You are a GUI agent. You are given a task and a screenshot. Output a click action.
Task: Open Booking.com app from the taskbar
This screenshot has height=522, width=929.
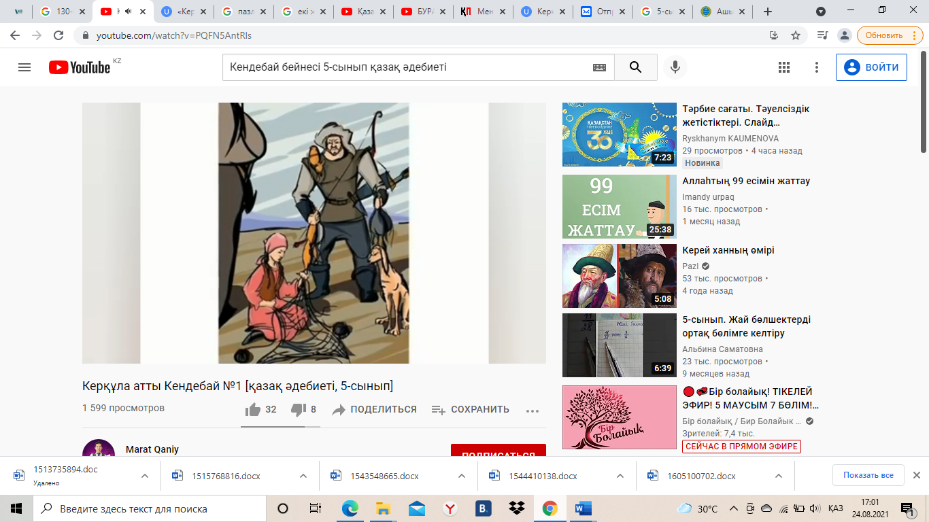(x=484, y=508)
